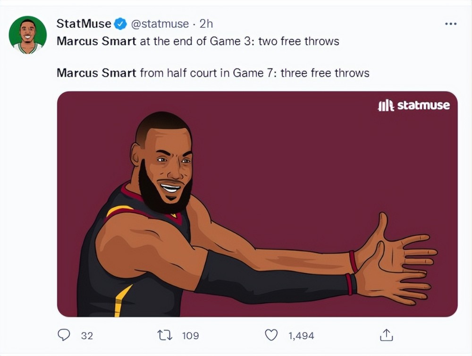
Task: Click the blue verified badge beside StatMuse
Action: tap(120, 24)
